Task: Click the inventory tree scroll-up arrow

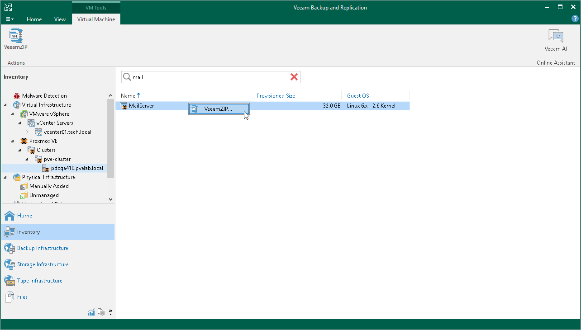Action: [111, 95]
